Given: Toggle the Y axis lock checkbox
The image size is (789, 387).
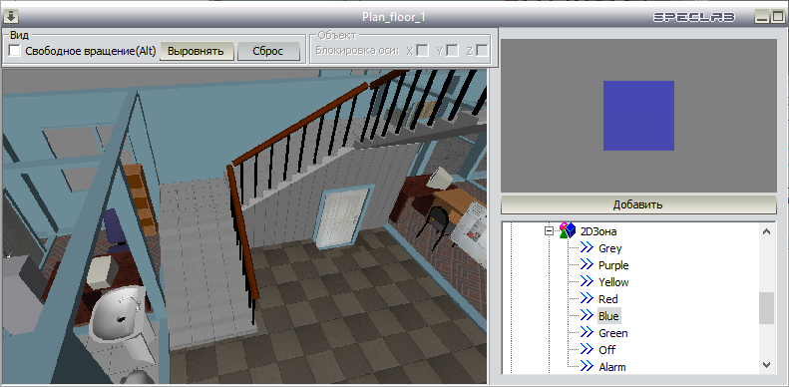Looking at the screenshot, I should (453, 50).
